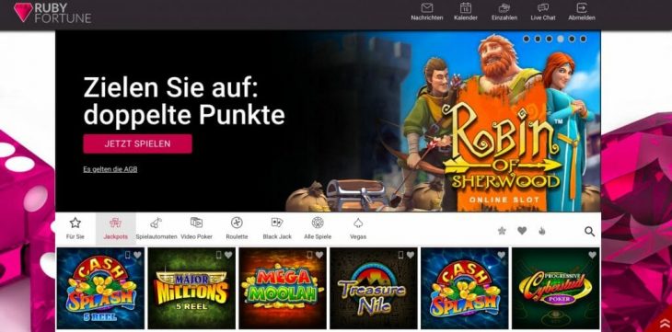This screenshot has height=332, width=672.
Task: Select the fourth banner carousel dot
Action: [560, 39]
